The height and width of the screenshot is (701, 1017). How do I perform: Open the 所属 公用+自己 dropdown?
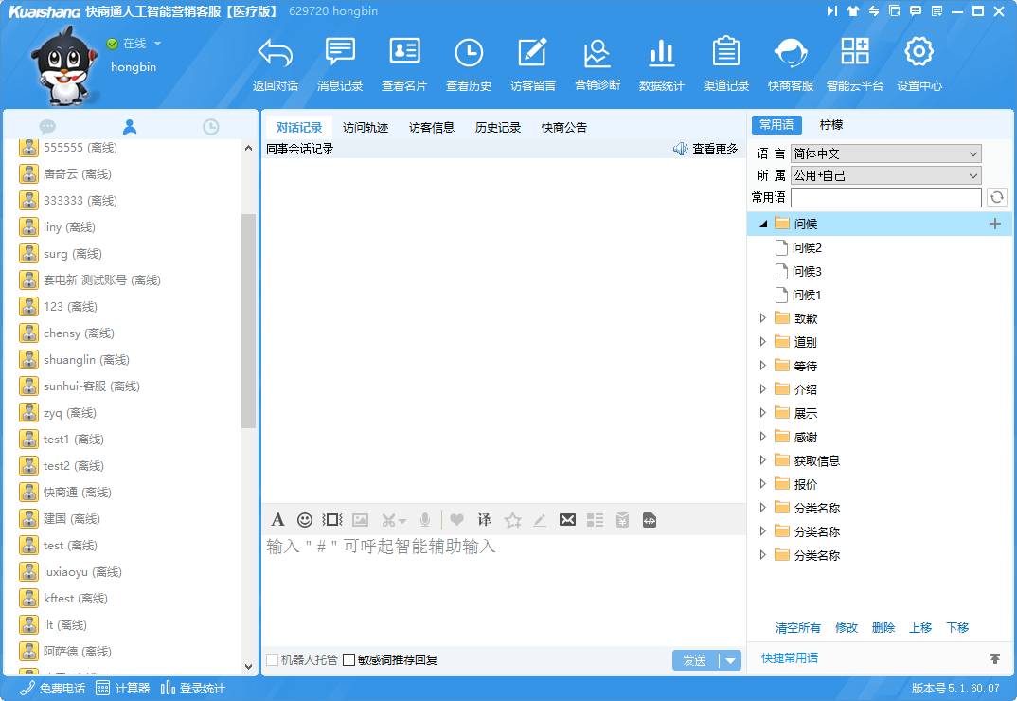pos(885,175)
